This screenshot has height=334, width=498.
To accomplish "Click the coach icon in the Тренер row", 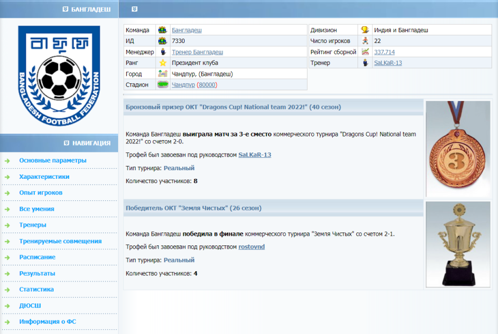I will (365, 63).
